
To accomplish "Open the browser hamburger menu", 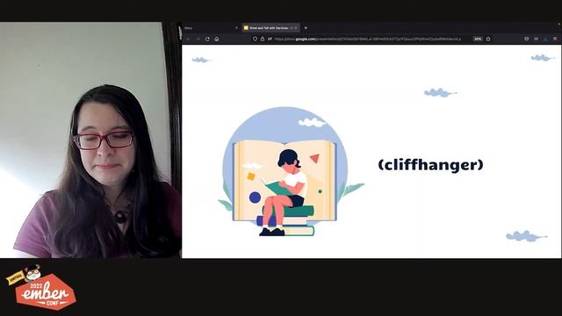I will (x=555, y=39).
